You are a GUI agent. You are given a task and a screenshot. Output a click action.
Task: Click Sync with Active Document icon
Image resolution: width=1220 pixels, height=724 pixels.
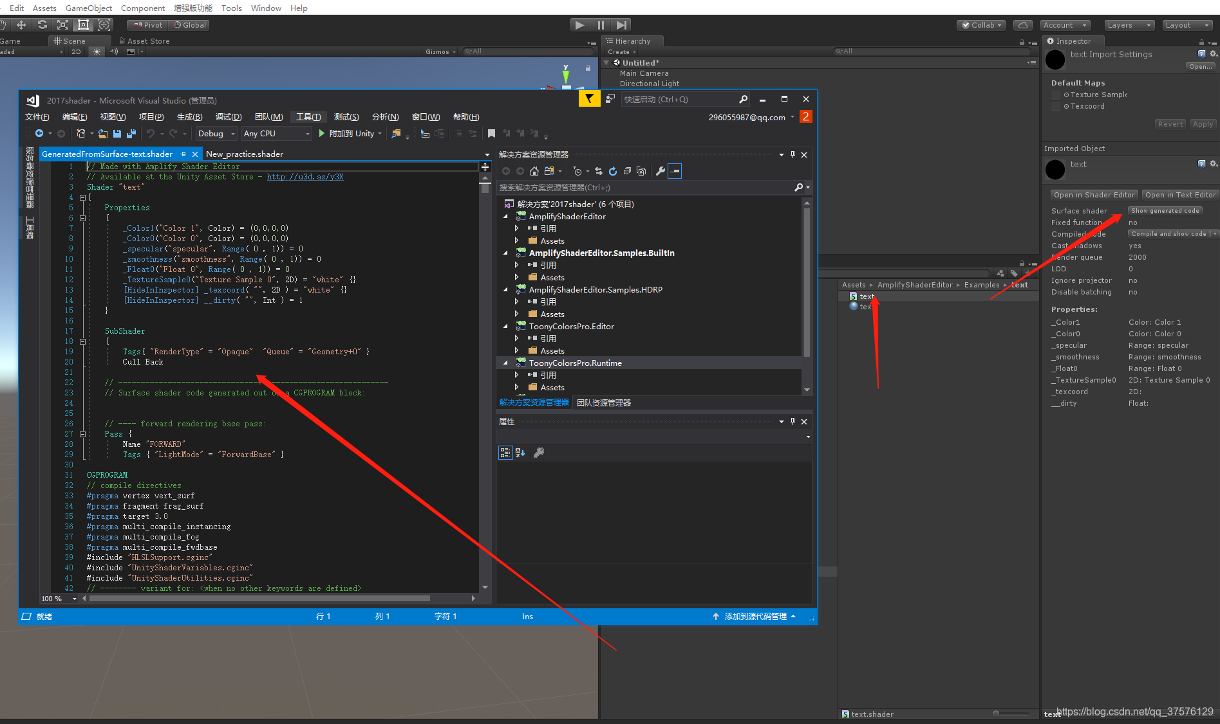(x=599, y=171)
